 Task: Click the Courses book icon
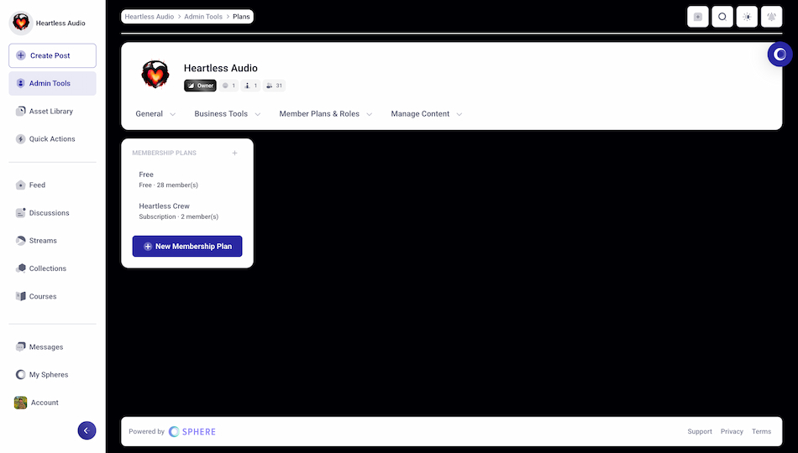pyautogui.click(x=20, y=296)
